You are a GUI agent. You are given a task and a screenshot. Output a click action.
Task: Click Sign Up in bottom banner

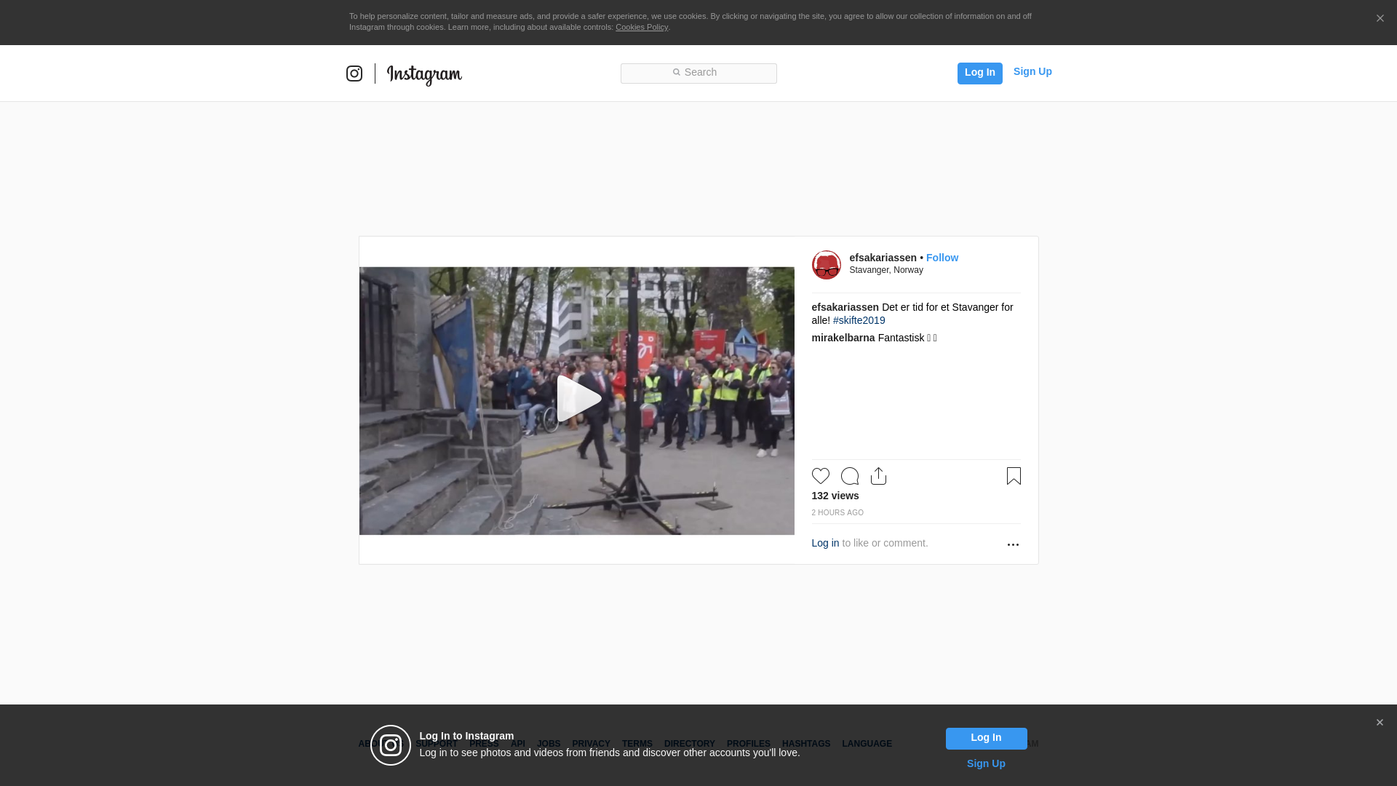click(x=986, y=763)
